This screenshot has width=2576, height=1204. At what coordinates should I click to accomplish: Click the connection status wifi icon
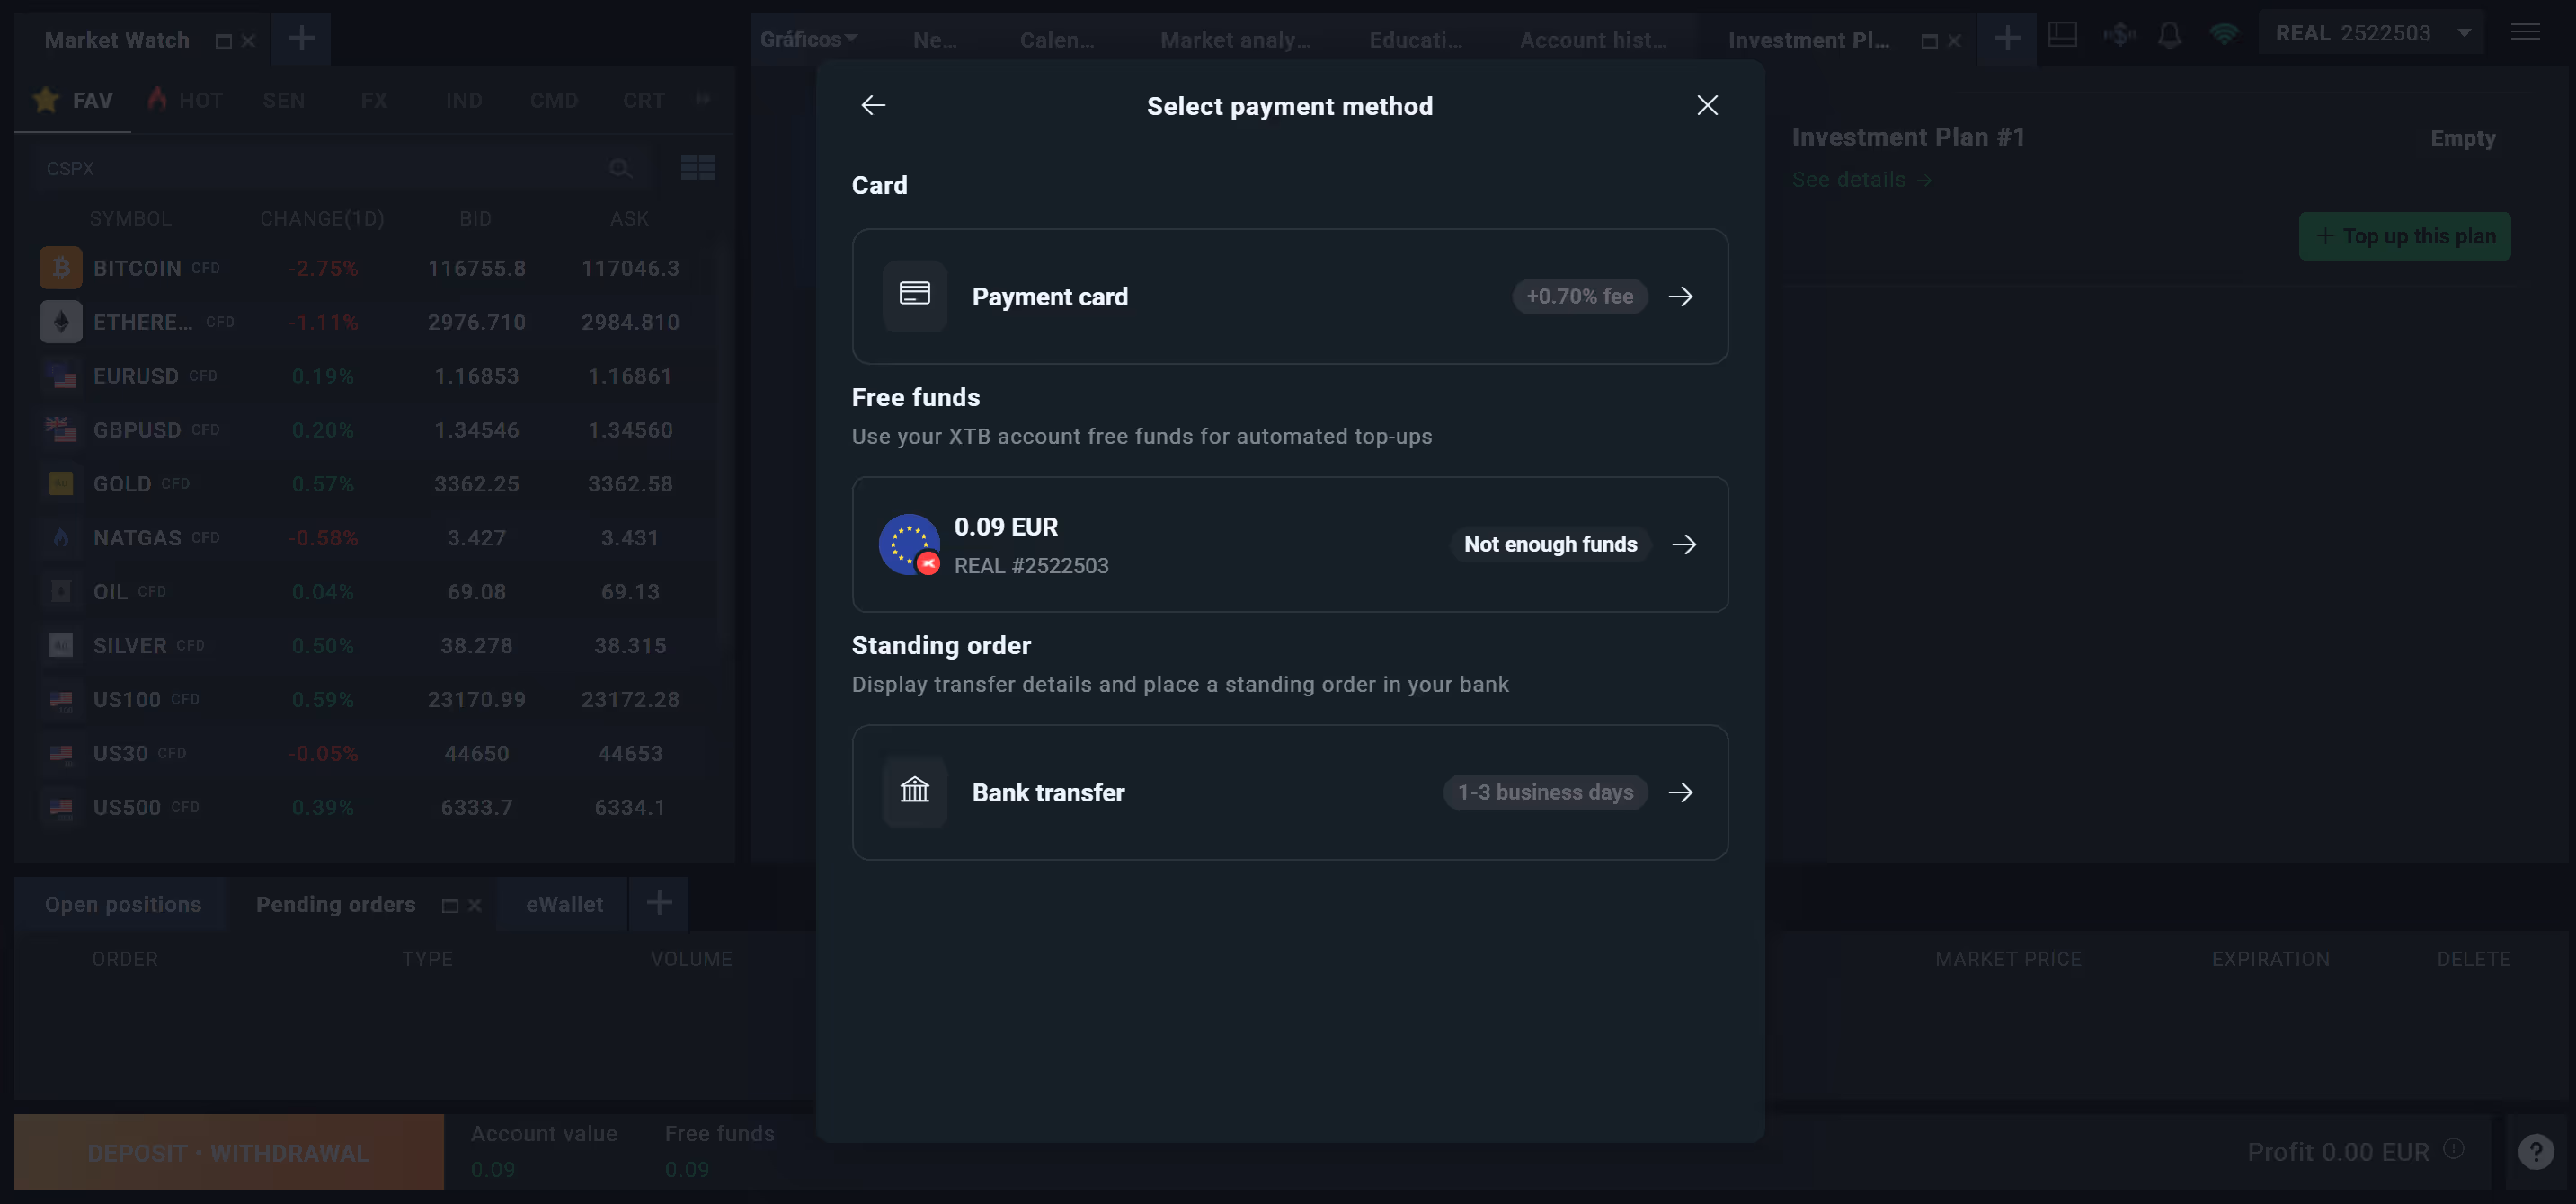click(x=2224, y=34)
